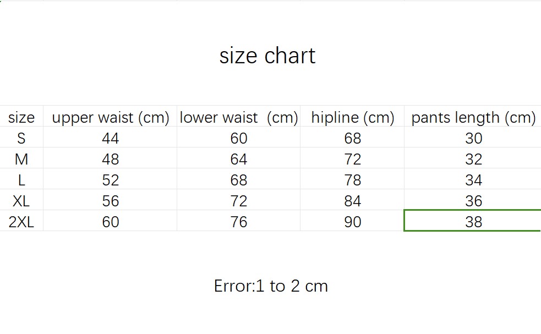Image resolution: width=541 pixels, height=334 pixels.
Task: Click lower waist value 64 for M
Action: coord(238,158)
